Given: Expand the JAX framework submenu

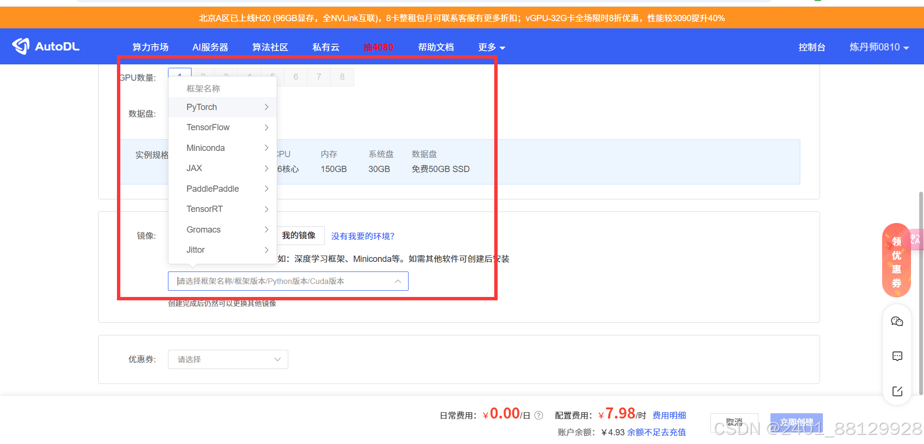Looking at the screenshot, I should click(x=222, y=168).
